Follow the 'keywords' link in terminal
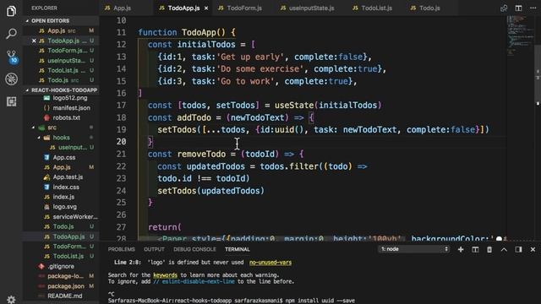Viewport: 541px width, 304px height. [165, 275]
